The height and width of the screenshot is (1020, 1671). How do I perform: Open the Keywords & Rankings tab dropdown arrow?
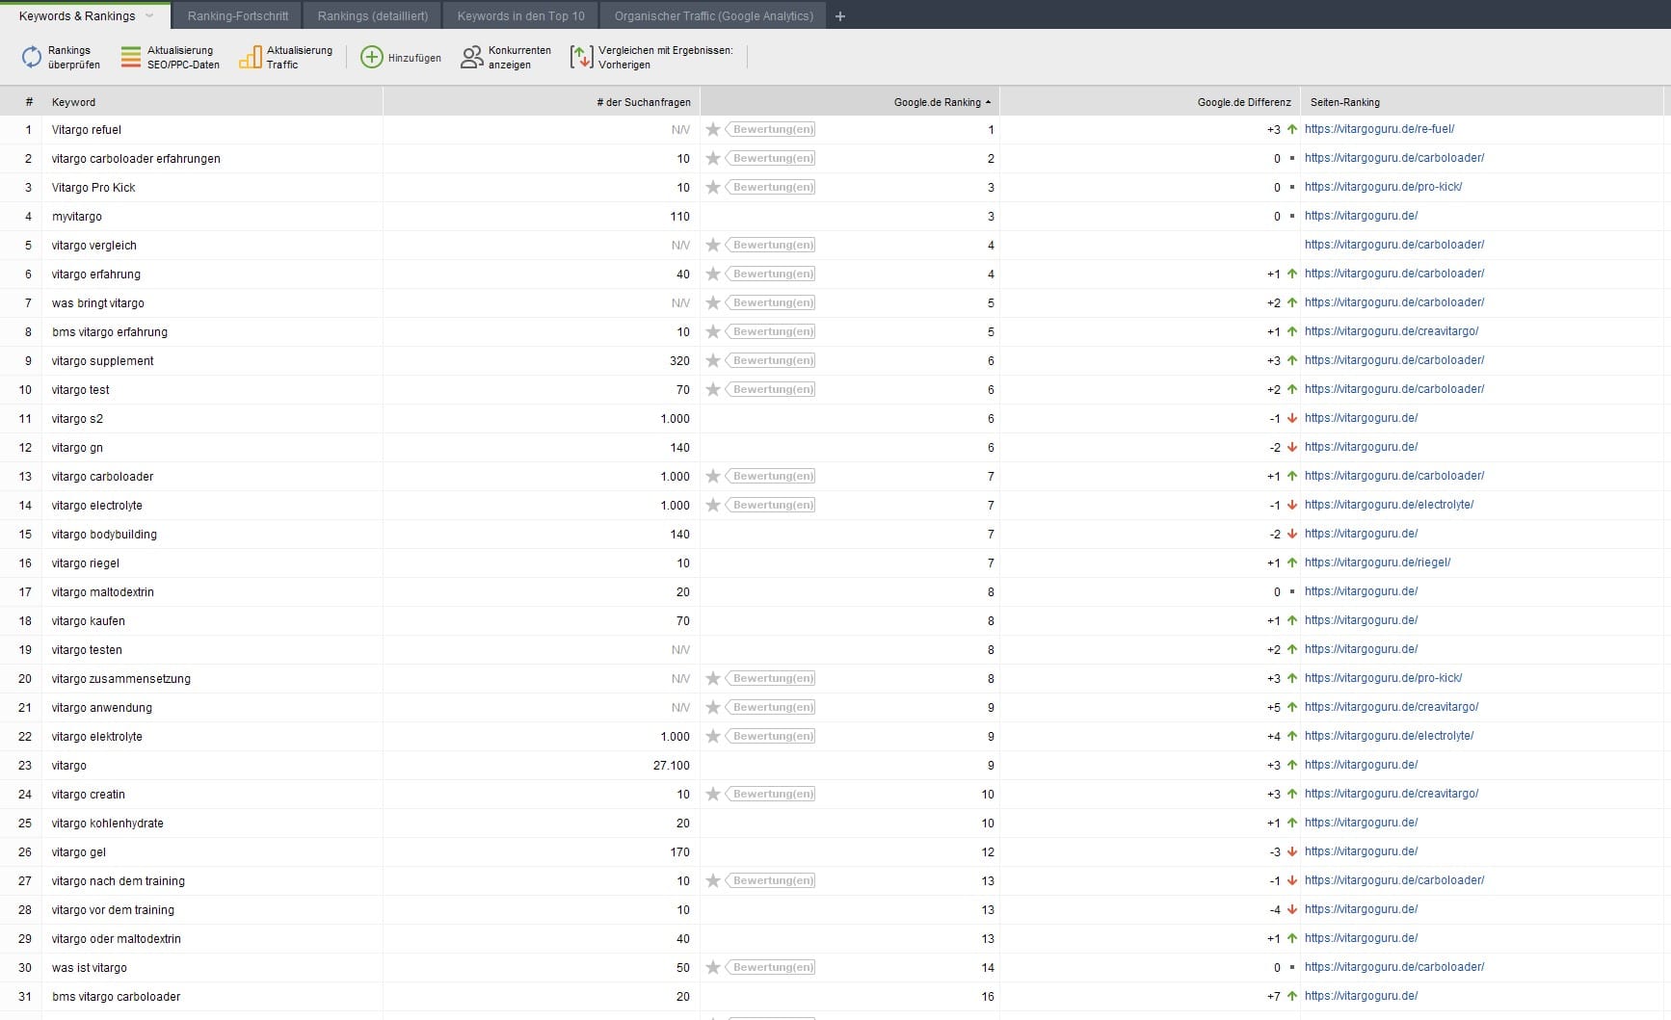click(x=149, y=16)
